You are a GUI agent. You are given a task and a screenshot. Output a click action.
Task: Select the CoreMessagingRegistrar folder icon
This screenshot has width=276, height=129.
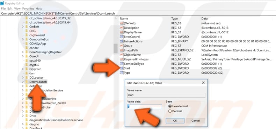27,52
